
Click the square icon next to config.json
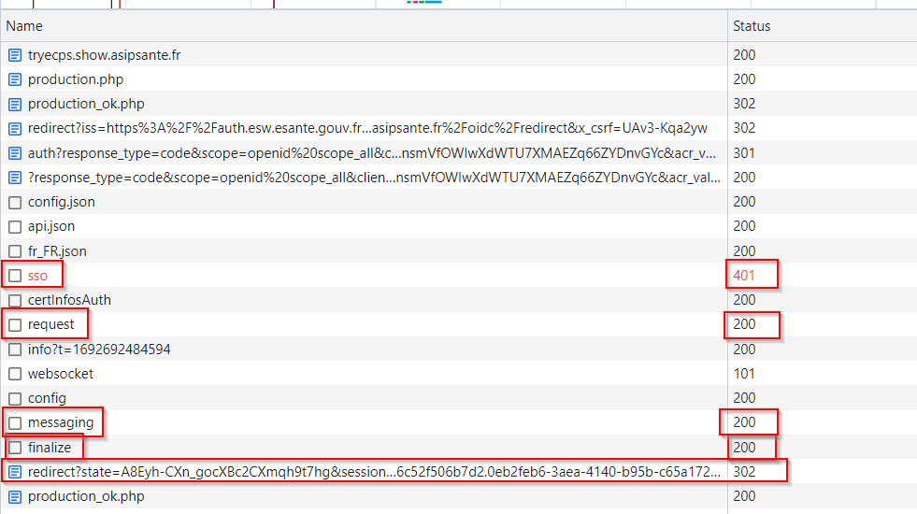point(14,202)
